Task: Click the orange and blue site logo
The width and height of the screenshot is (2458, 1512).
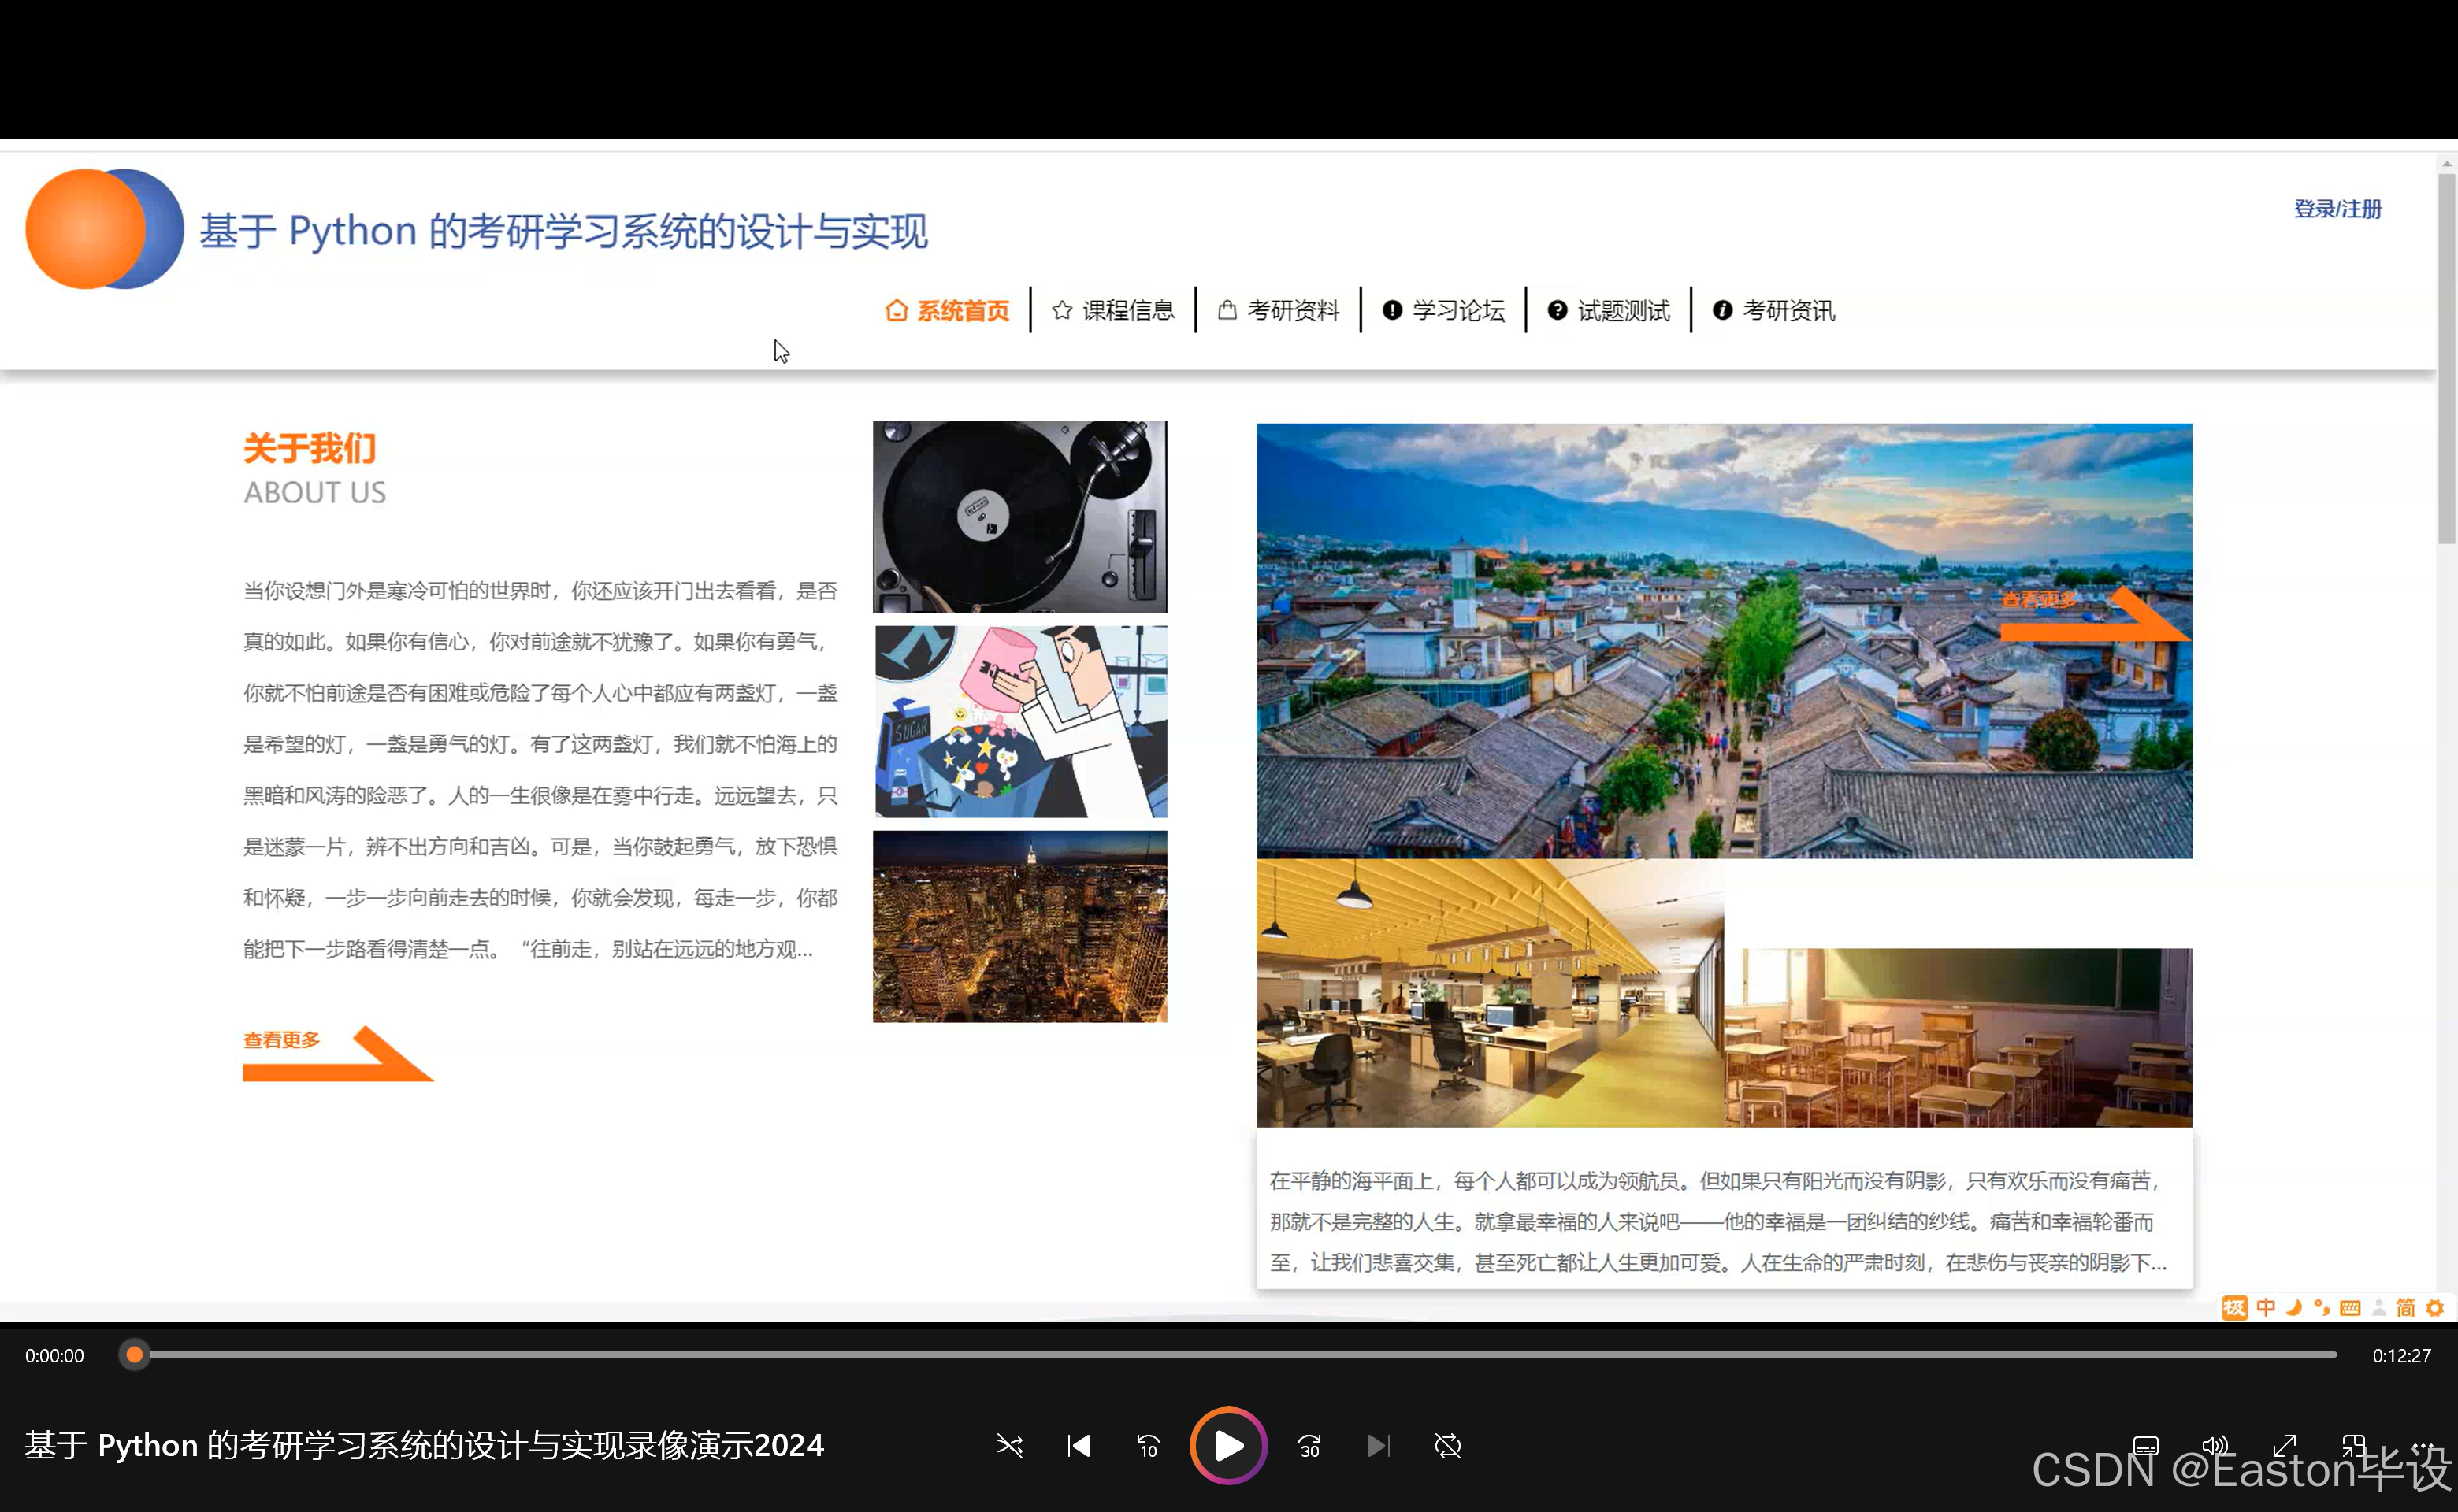Action: pyautogui.click(x=104, y=229)
